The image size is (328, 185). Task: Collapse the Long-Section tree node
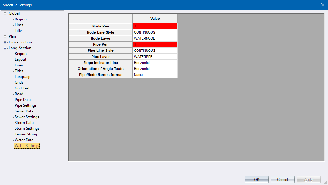point(5,48)
